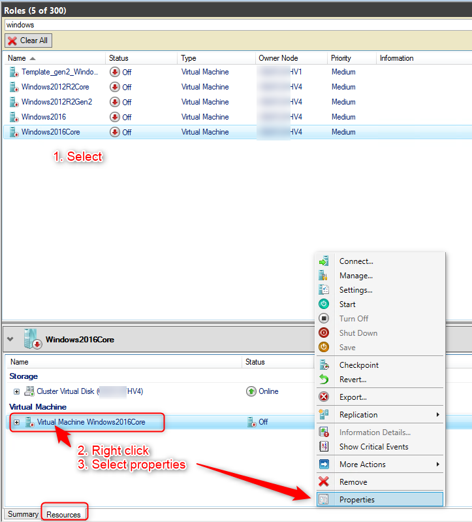Click the Replication icon in context menu

pos(324,414)
